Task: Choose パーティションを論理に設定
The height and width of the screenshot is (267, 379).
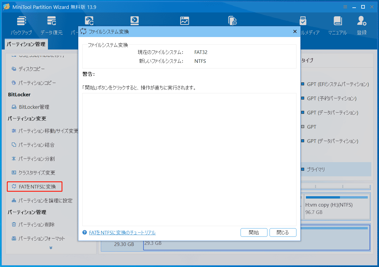Action: point(42,201)
